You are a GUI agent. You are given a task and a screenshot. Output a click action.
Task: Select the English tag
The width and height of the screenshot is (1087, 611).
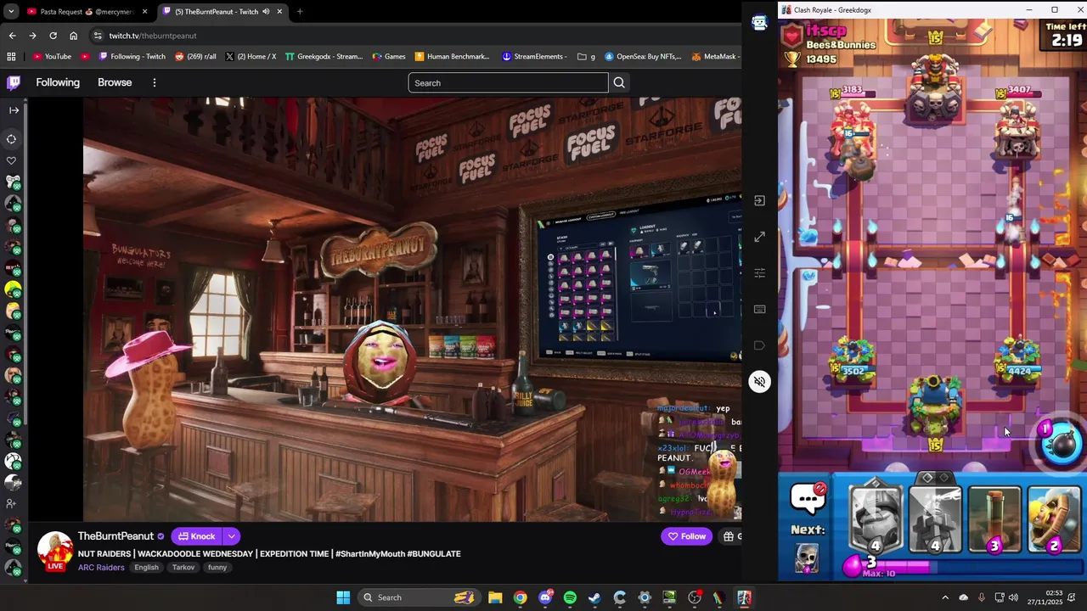pyautogui.click(x=146, y=567)
